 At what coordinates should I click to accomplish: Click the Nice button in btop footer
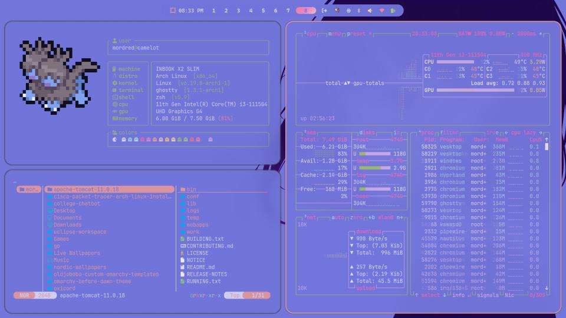click(509, 295)
